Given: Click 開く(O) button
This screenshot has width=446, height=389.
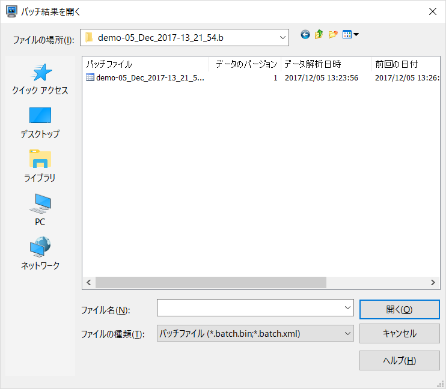Looking at the screenshot, I should pos(399,309).
